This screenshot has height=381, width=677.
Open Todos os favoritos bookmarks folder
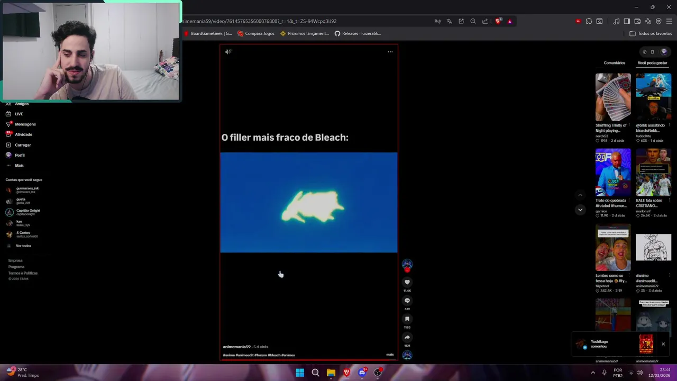click(651, 33)
